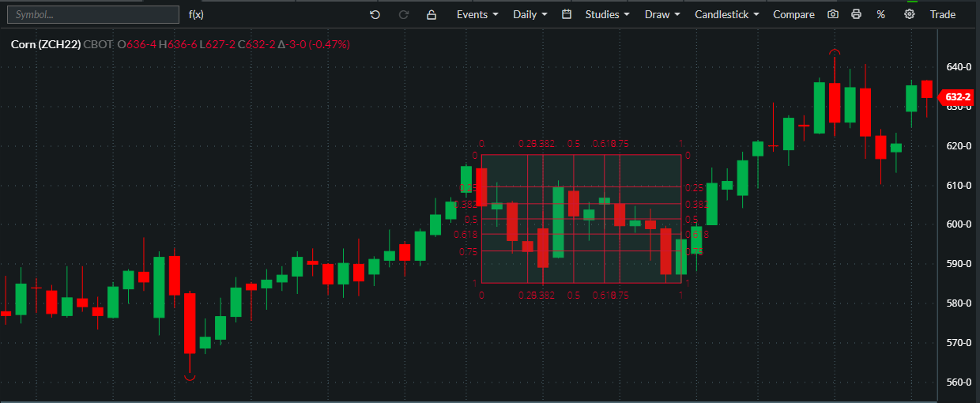
Task: Click the 620-0 price axis label
Action: coord(958,146)
